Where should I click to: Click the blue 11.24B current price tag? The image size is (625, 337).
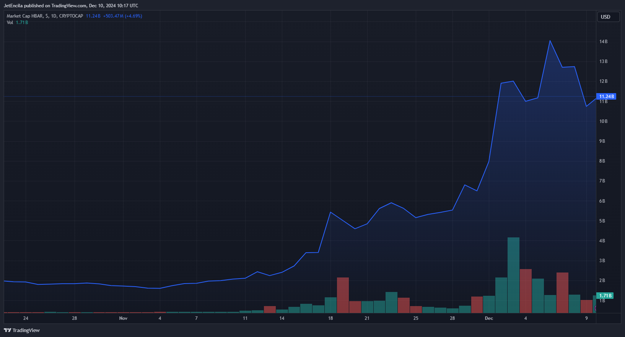click(x=606, y=97)
